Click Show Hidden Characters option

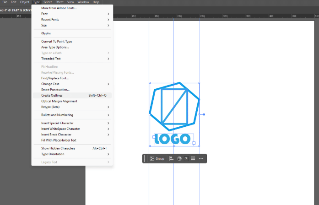coord(58,148)
